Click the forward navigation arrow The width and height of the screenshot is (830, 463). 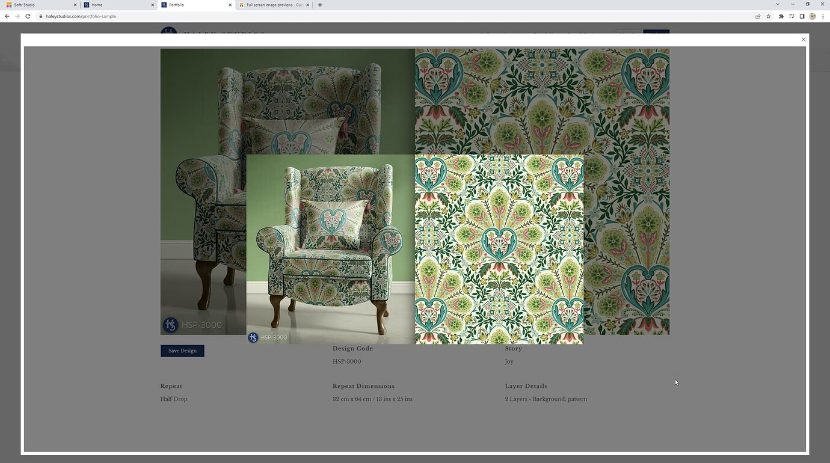pyautogui.click(x=17, y=16)
